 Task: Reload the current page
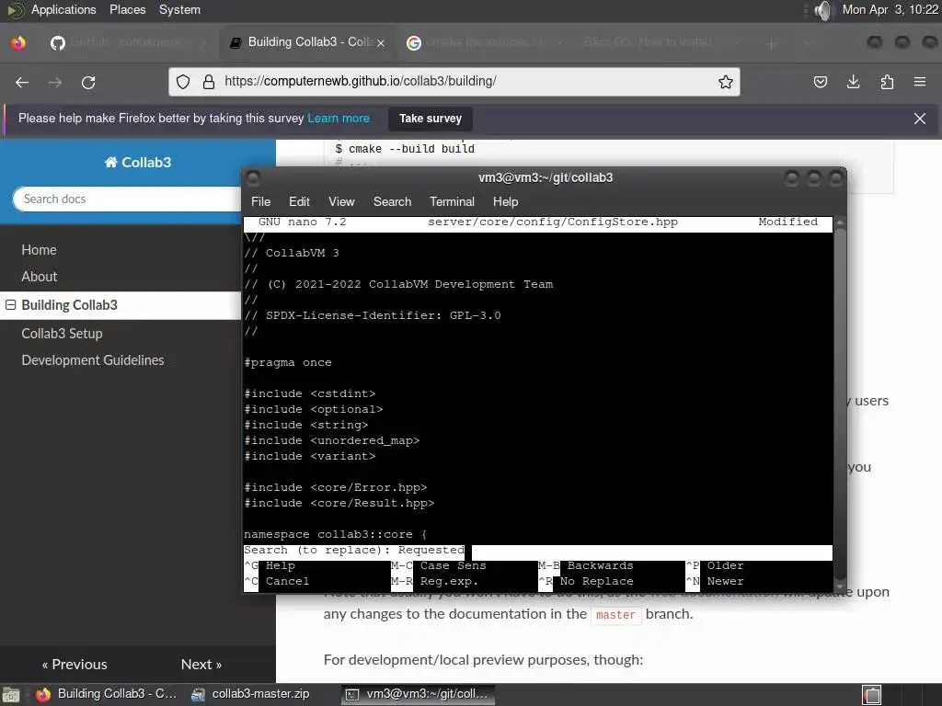[x=88, y=82]
